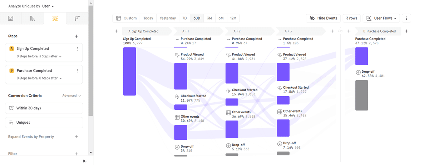Collapse the sidebar with the arrow icon

coord(85,161)
